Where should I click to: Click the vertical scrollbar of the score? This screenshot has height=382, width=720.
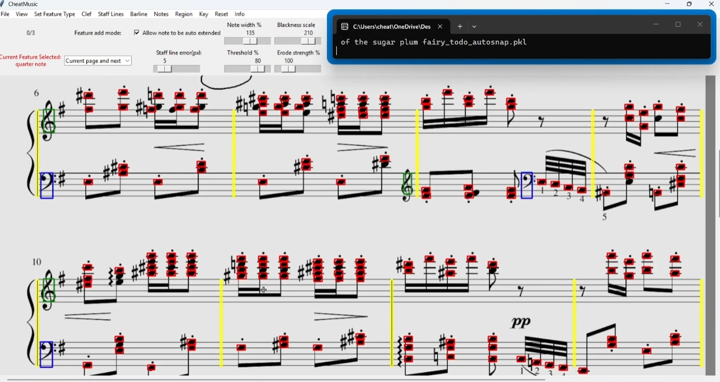(x=711, y=226)
